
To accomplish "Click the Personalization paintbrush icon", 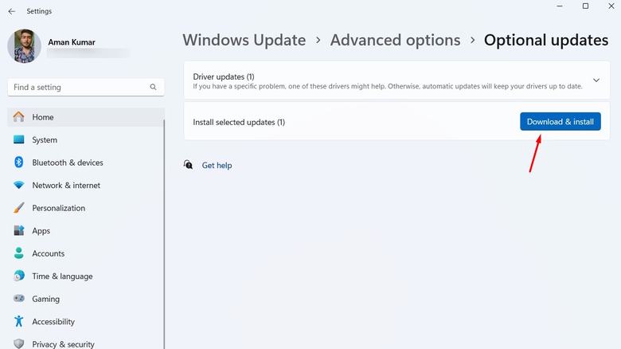I will click(19, 208).
